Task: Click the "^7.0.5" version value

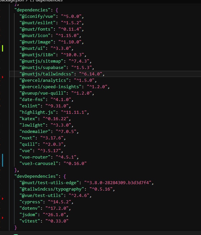Action: pyautogui.click(x=66, y=132)
